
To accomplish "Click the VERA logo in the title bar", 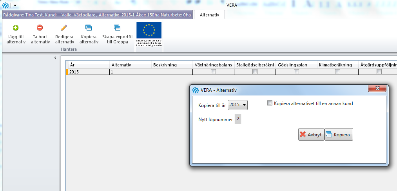I will 5,5.
